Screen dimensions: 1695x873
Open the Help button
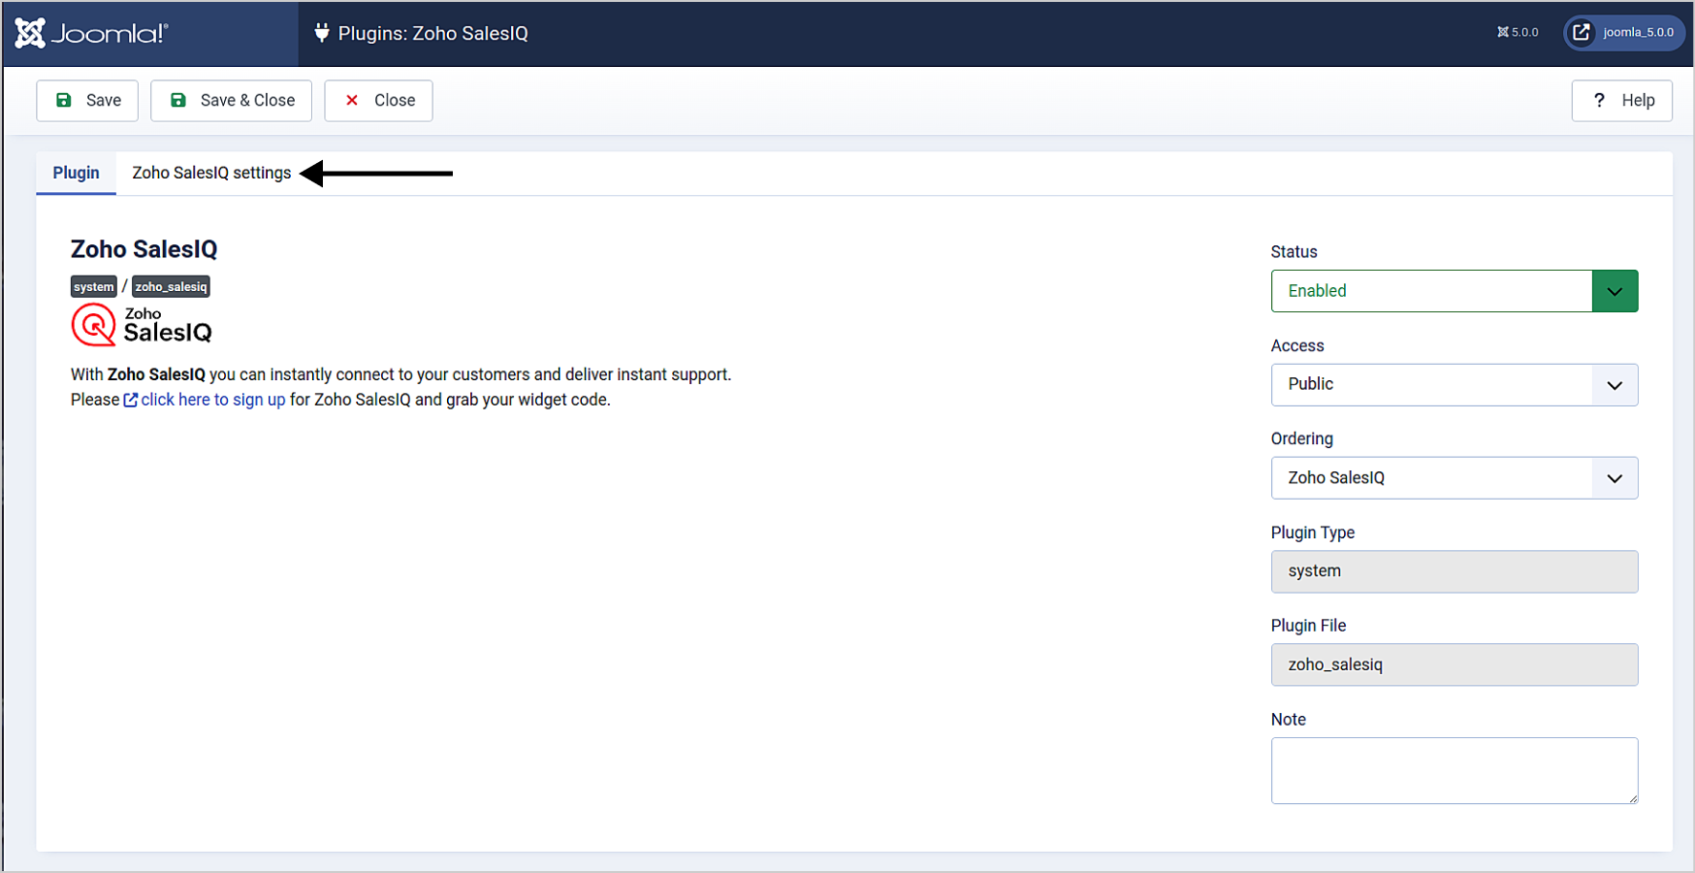click(1621, 100)
